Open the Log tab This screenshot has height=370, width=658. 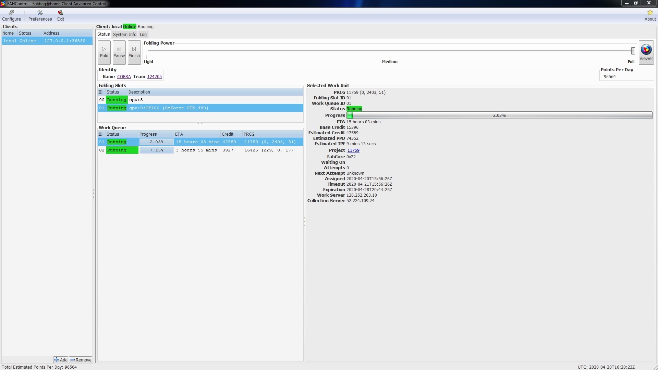[143, 35]
